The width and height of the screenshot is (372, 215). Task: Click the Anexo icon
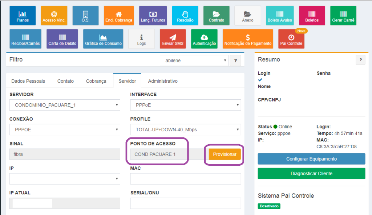click(248, 15)
